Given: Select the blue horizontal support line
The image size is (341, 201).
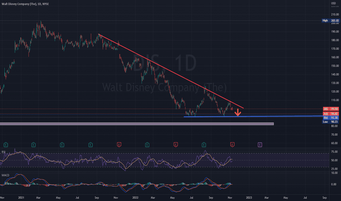Looking at the screenshot, I should [x=253, y=117].
